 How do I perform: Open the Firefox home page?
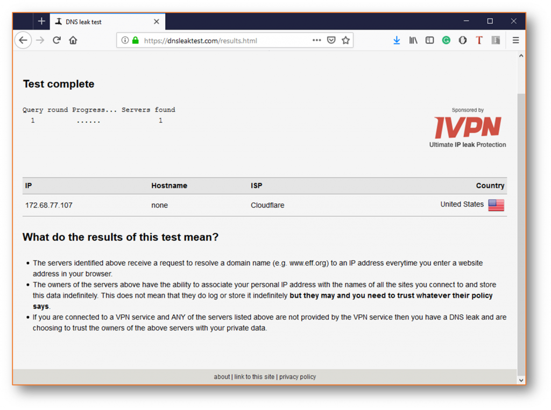[73, 40]
